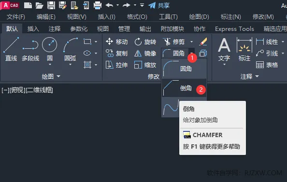Image resolution: width=287 pixels, height=182 pixels.
Task: Click the 圆角 fillet ribbon button
Action: coord(174,53)
